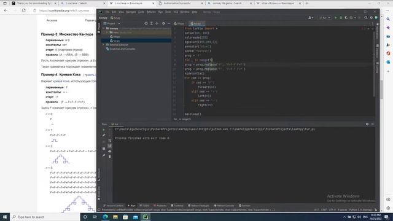Image resolution: width=393 pixels, height=221 pixels.
Task: Open Version Control tool window tab
Action: 114,206
